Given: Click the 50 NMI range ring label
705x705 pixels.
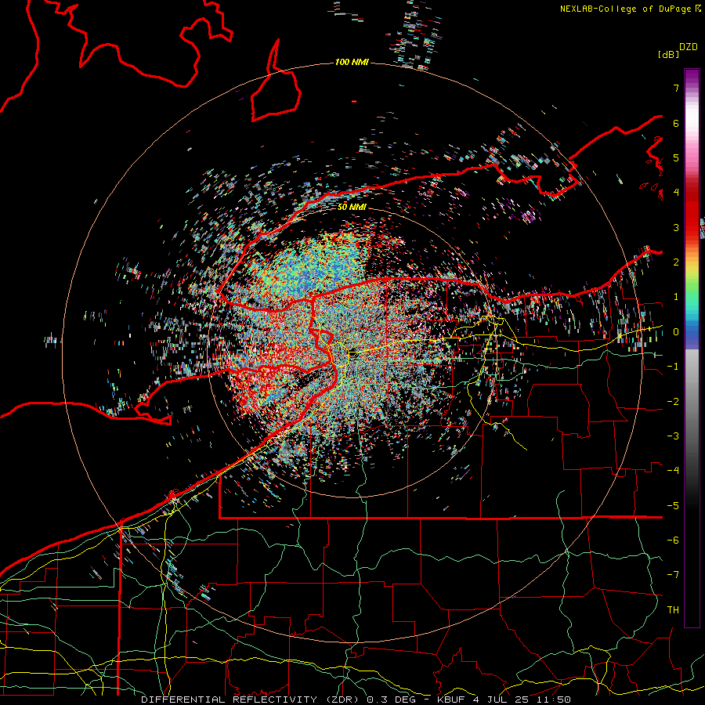Looking at the screenshot, I should 352,207.
